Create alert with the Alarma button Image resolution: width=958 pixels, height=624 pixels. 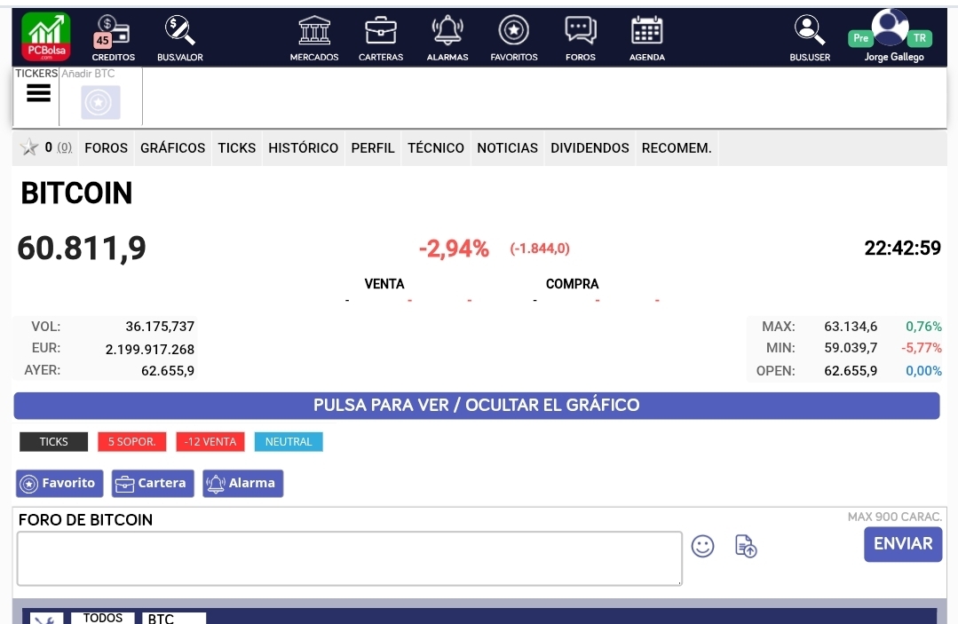(x=243, y=484)
